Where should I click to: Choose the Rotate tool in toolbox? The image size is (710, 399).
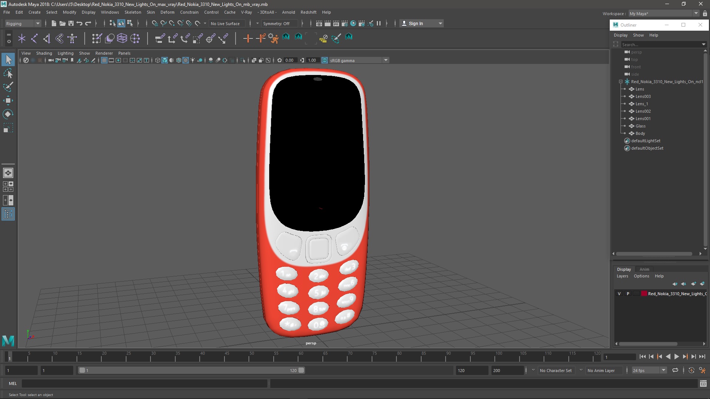(x=8, y=114)
